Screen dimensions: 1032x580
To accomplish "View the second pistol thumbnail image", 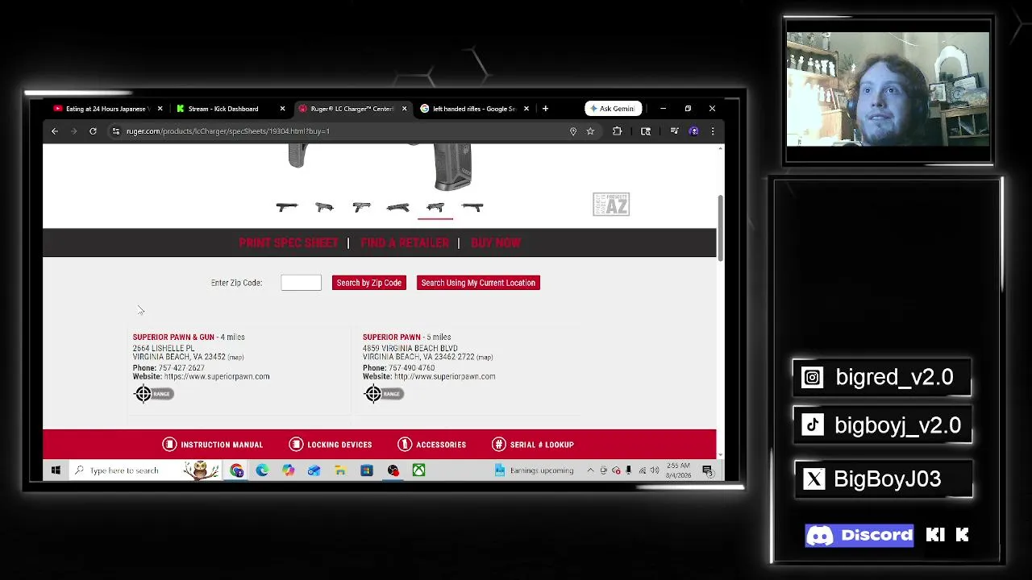I will point(324,208).
